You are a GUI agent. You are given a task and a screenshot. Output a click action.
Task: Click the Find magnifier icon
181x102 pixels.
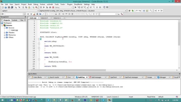[33, 7]
